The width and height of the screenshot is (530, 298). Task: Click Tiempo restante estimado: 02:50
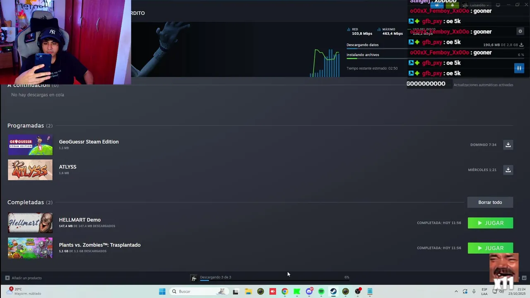(372, 68)
